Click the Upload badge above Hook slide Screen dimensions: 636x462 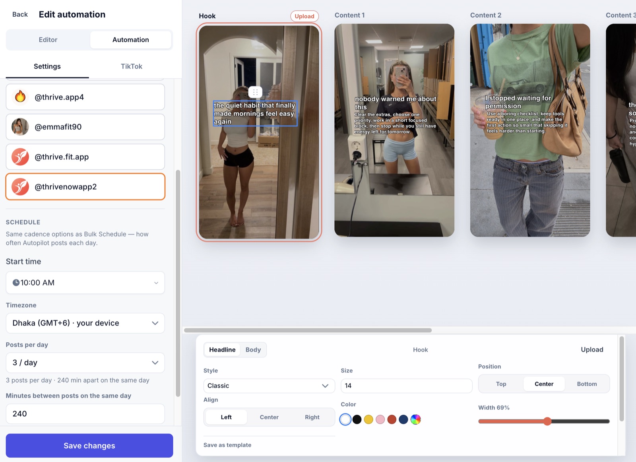[x=304, y=16]
